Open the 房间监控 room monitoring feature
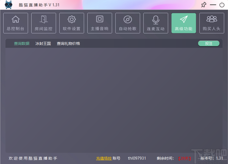228x164 pixels. (x=44, y=23)
